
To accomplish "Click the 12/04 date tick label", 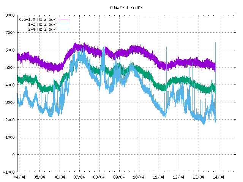I will coord(178,177).
